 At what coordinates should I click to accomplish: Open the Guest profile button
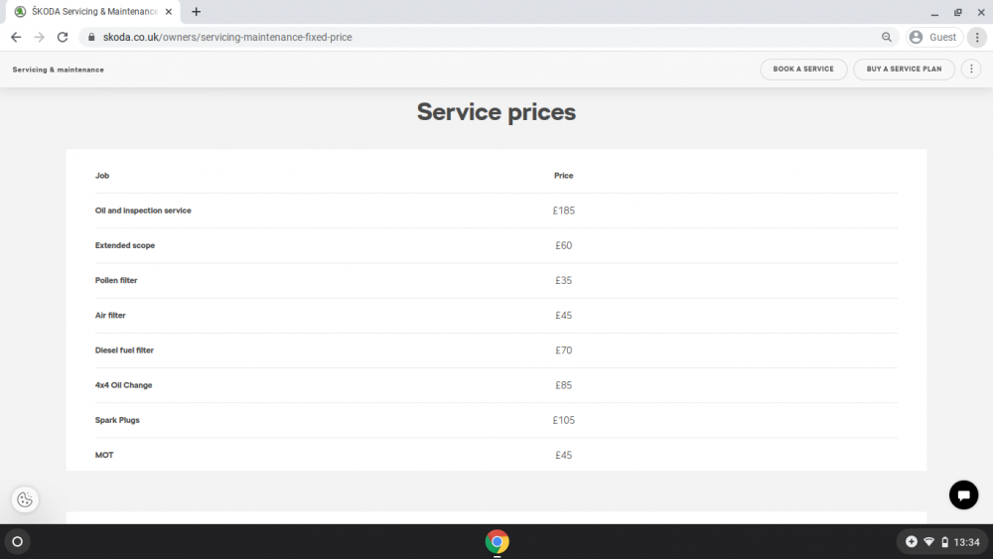click(934, 38)
